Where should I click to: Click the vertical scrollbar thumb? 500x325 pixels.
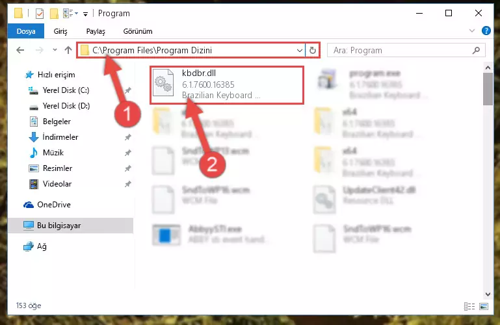coord(488,89)
